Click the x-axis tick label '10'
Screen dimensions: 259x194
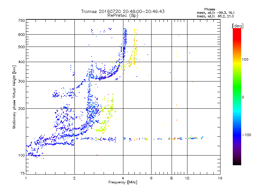tap(187, 178)
